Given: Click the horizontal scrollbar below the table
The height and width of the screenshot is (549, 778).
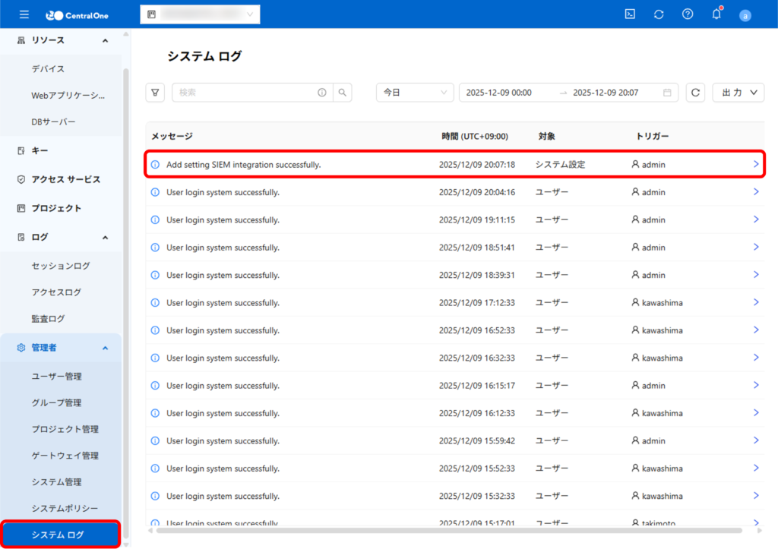Looking at the screenshot, I should click(448, 530).
